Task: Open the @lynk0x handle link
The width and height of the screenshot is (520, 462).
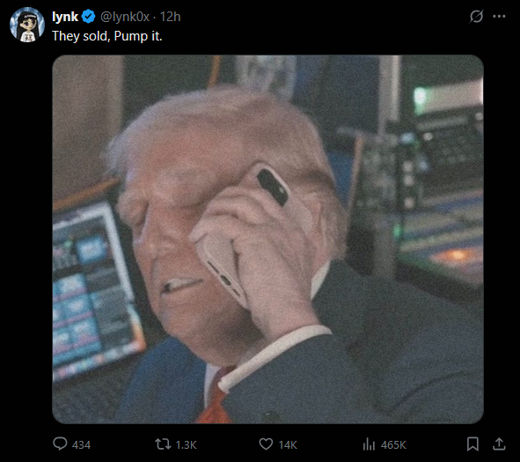Action: pyautogui.click(x=125, y=17)
